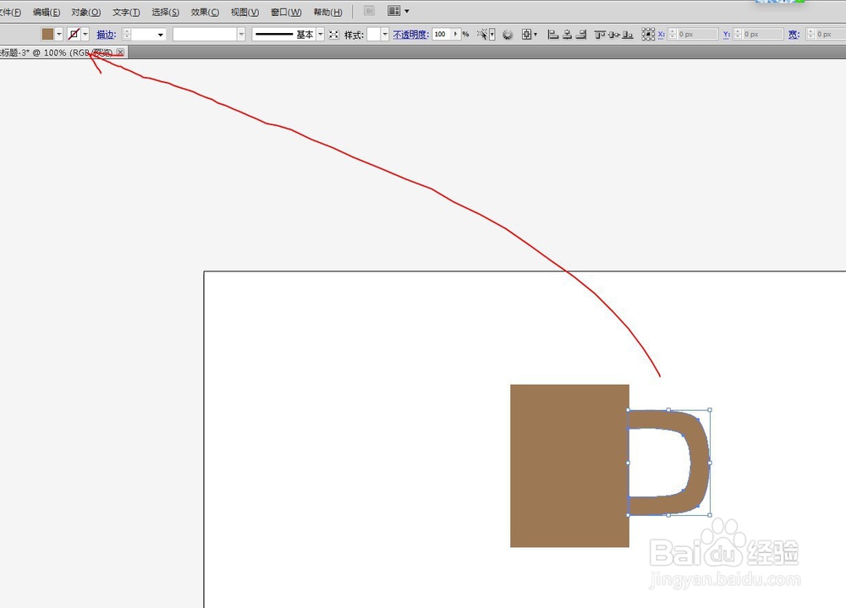Open the opacity slider arrow
Viewport: 846px width, 608px height.
pos(456,34)
